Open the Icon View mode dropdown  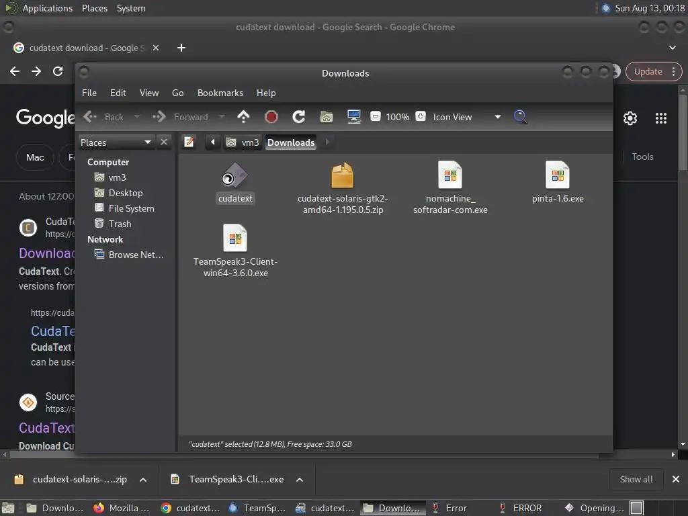(466, 117)
